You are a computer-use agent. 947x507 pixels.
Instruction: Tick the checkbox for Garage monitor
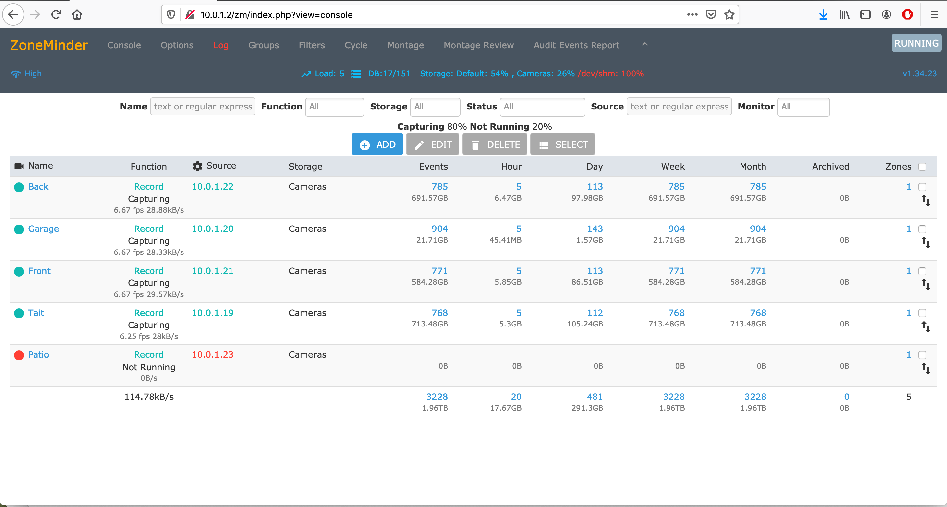pyautogui.click(x=922, y=229)
